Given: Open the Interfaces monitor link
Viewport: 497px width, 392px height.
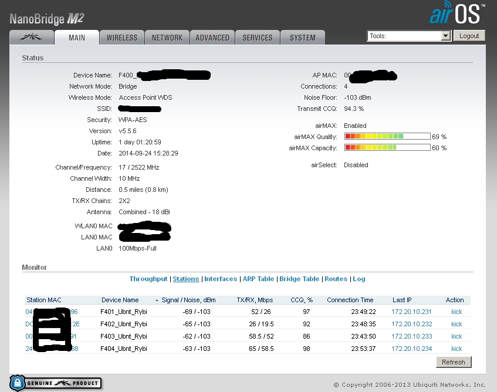Looking at the screenshot, I should [x=221, y=279].
